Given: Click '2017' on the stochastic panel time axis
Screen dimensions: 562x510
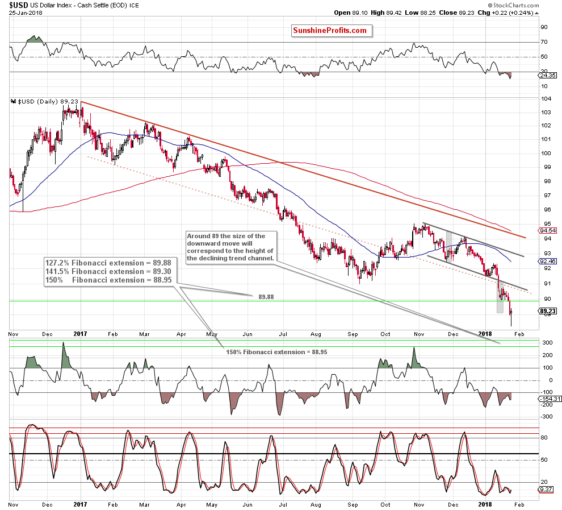Looking at the screenshot, I should [80, 504].
